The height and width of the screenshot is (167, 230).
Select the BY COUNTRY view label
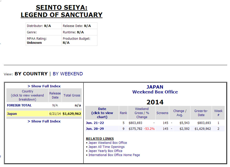tap(31, 74)
